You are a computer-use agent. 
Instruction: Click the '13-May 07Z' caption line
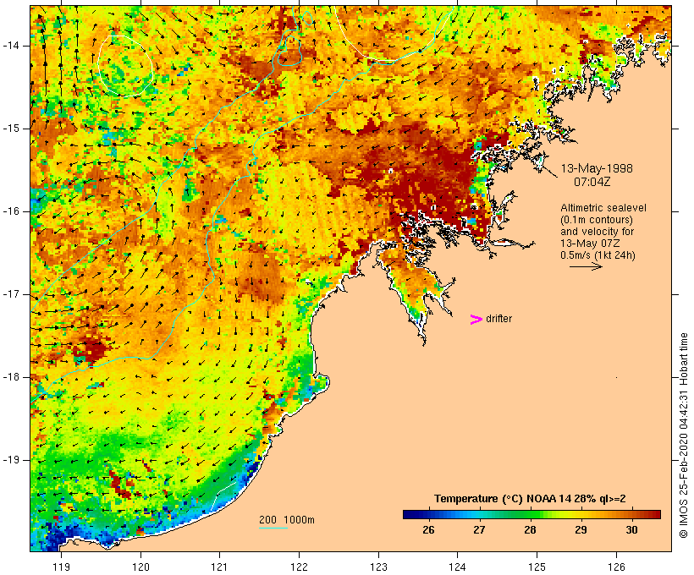tap(590, 244)
